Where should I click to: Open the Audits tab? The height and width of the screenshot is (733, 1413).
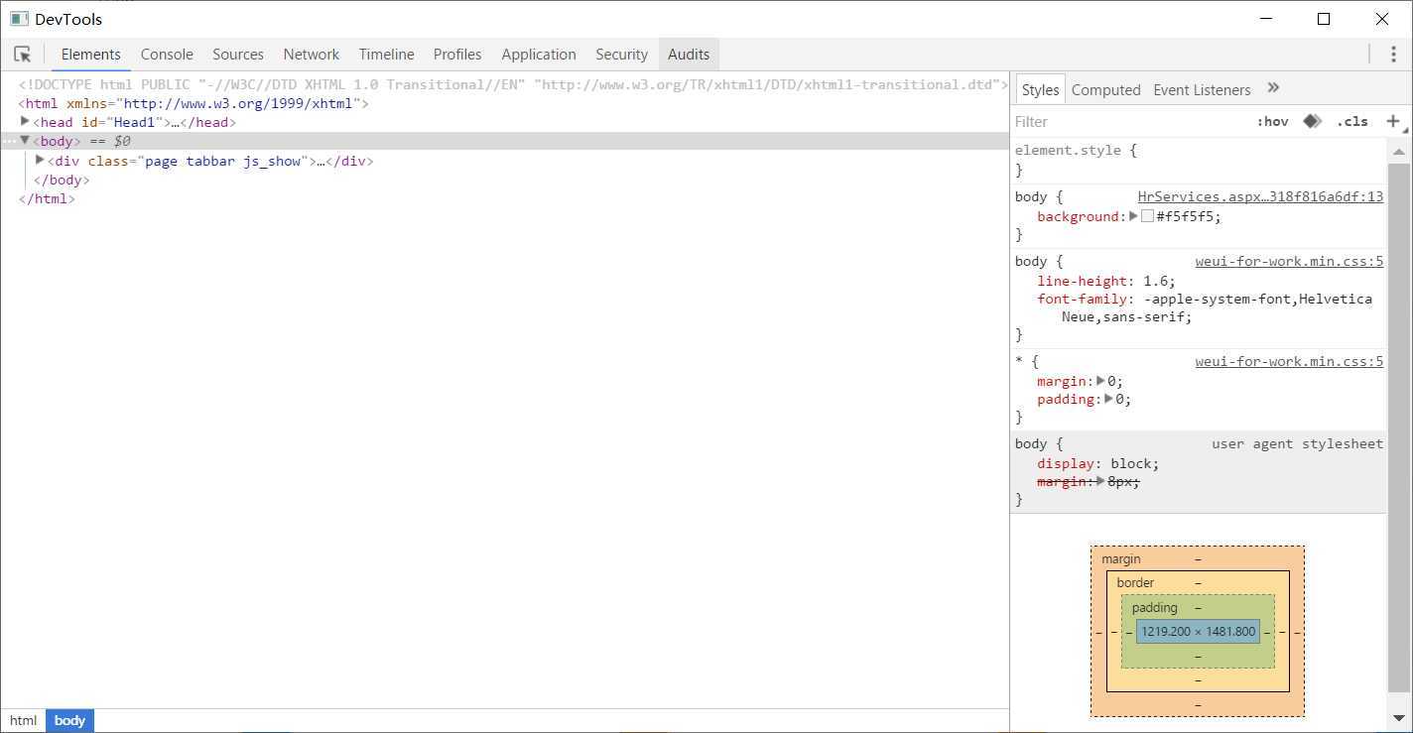689,55
